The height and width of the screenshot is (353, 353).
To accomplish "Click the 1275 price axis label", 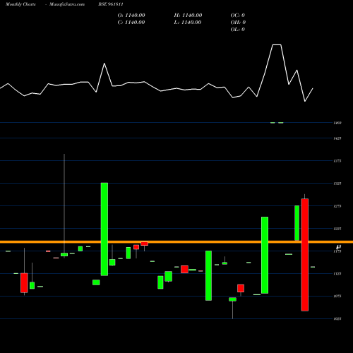I will 337,206.
